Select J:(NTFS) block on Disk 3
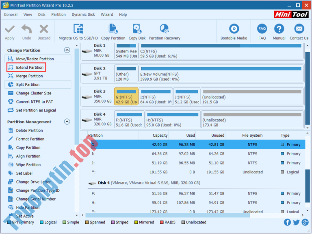 (x=186, y=96)
